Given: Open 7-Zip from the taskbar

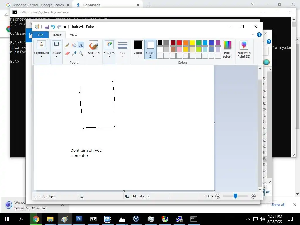Looking at the screenshot, I should pyautogui.click(x=93, y=219).
